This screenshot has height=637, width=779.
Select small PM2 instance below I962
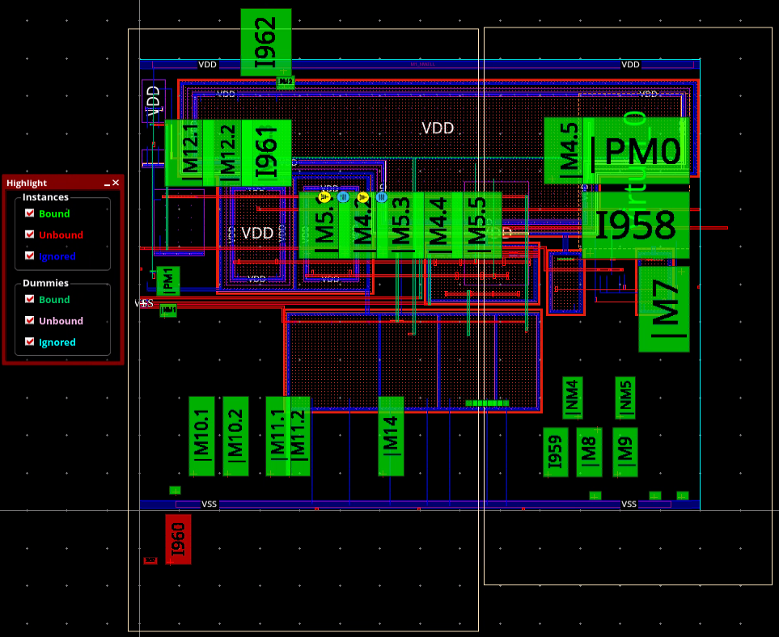[x=286, y=82]
